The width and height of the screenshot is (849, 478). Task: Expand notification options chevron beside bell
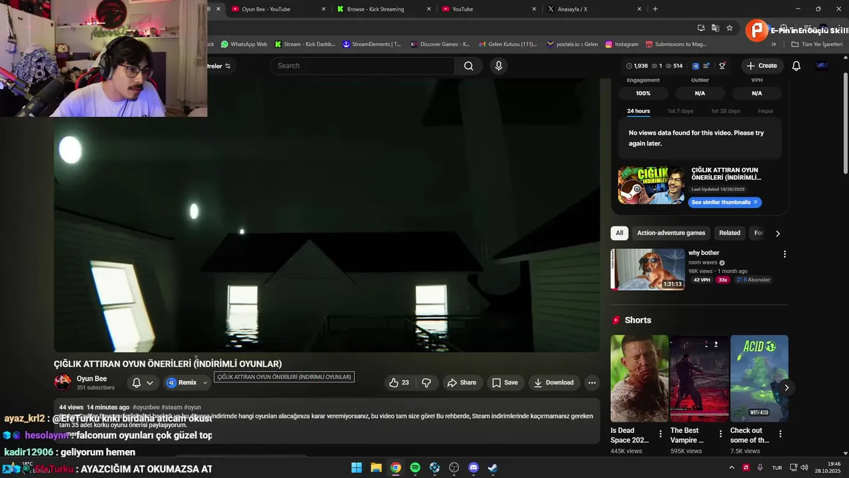[x=150, y=382]
